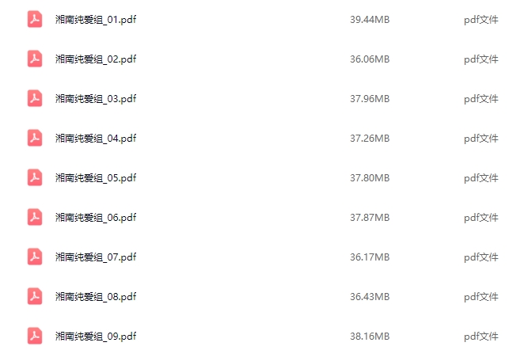Image resolution: width=524 pixels, height=350 pixels.
Task: Select file name 湘南纯爱组_03.pdf
Action: (x=96, y=99)
